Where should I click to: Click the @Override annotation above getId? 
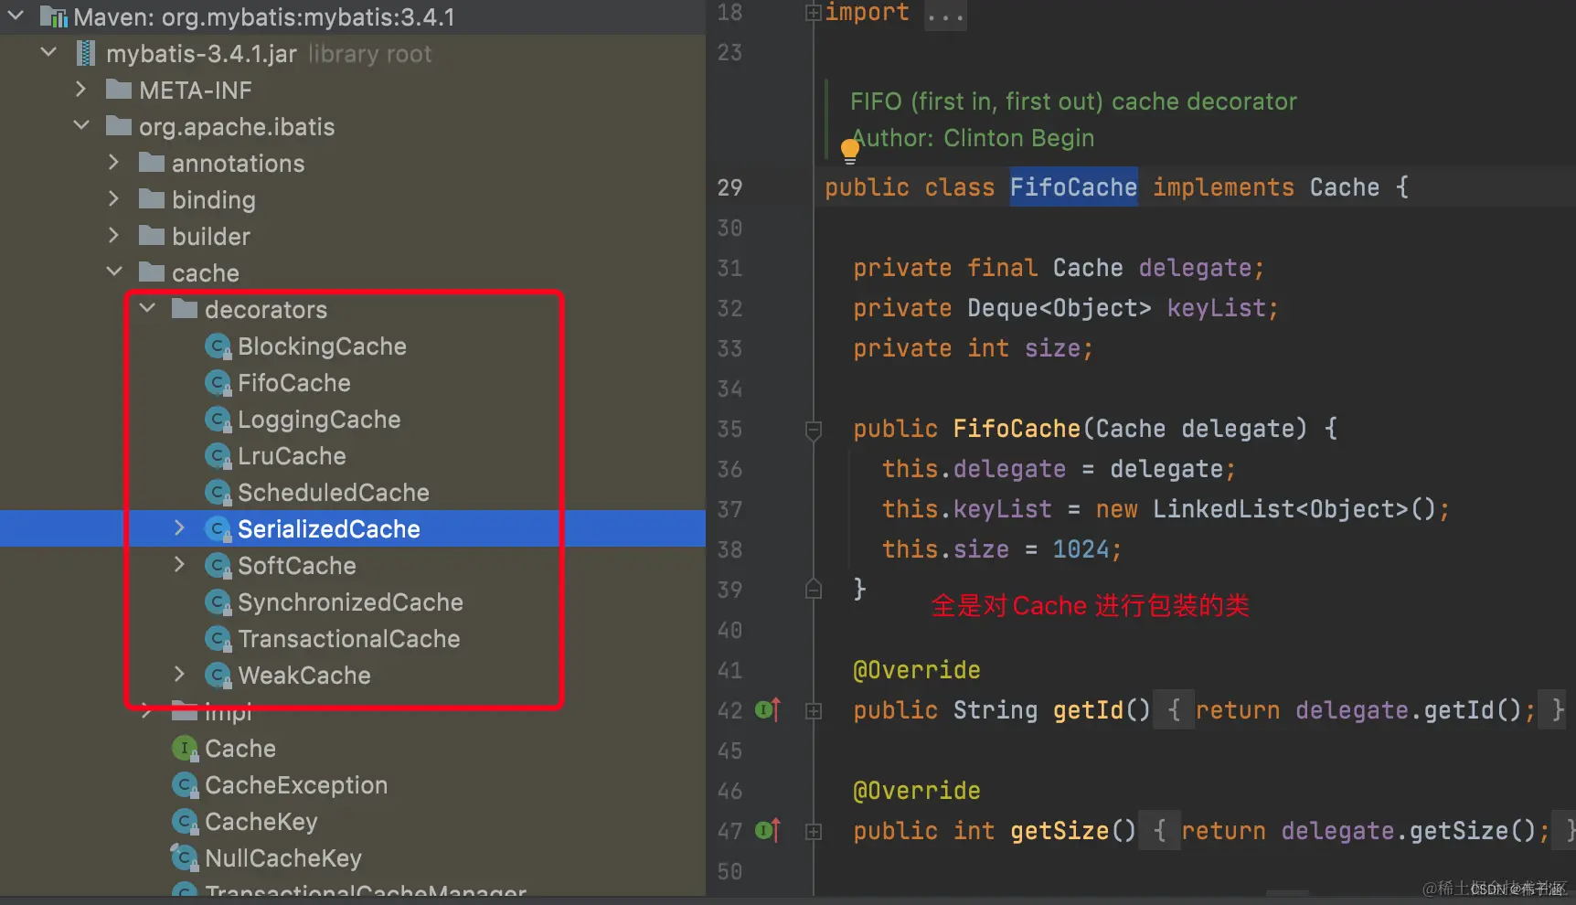[x=916, y=670]
